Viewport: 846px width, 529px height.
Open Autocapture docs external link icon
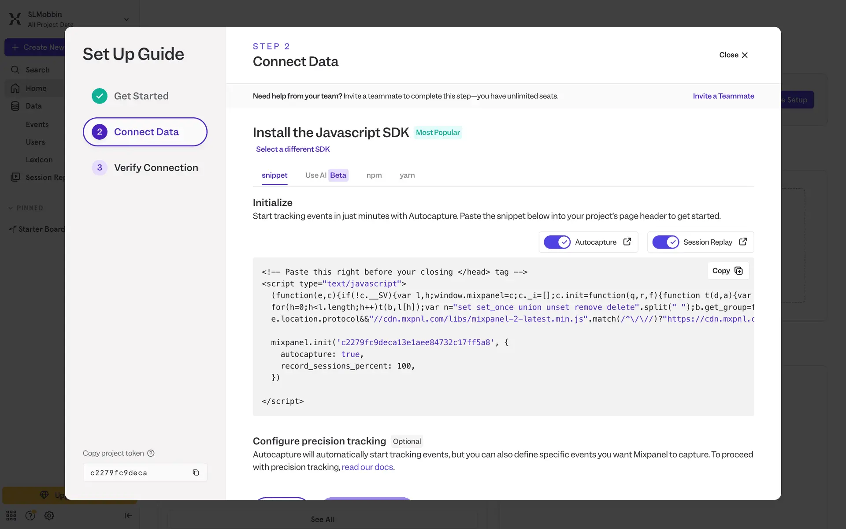click(627, 242)
